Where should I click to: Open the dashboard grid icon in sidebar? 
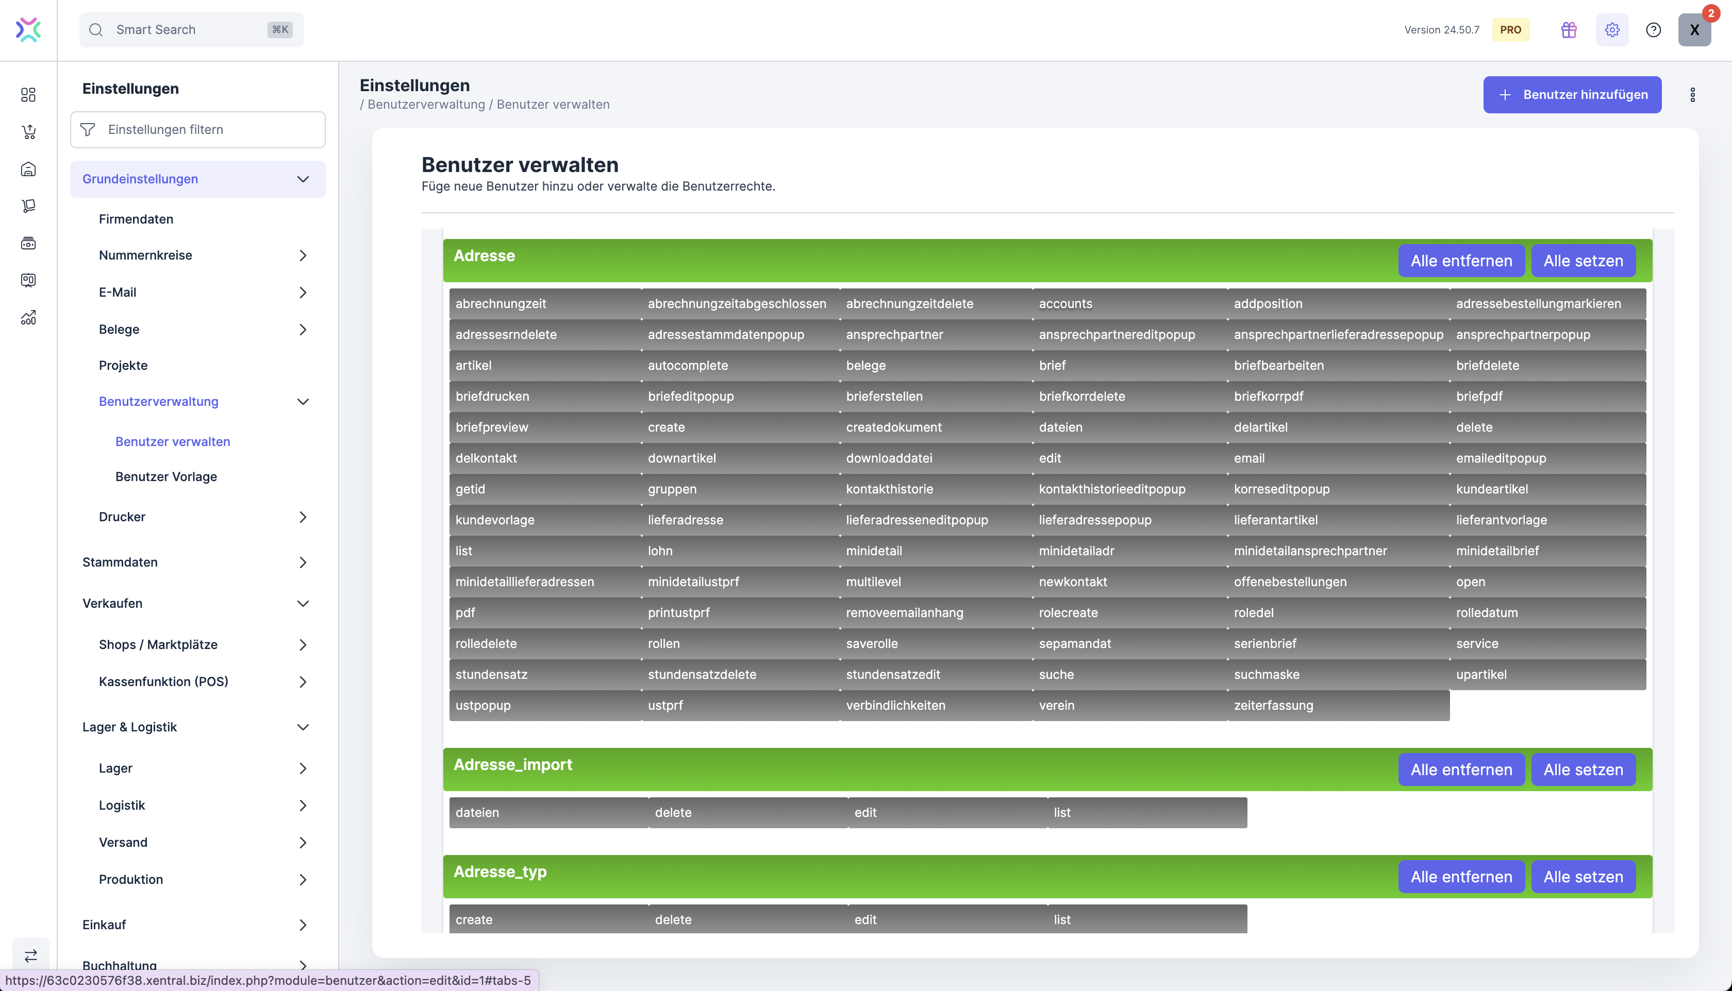pos(28,95)
